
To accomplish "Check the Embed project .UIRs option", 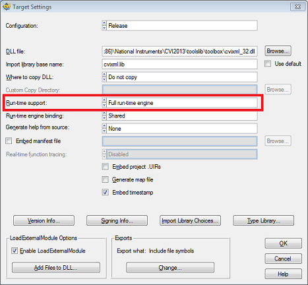I will (x=105, y=167).
